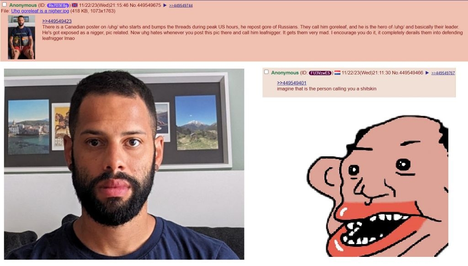Click the poster ID badge FU3VzwE5
Screen dimensions: 468x266
coord(320,73)
